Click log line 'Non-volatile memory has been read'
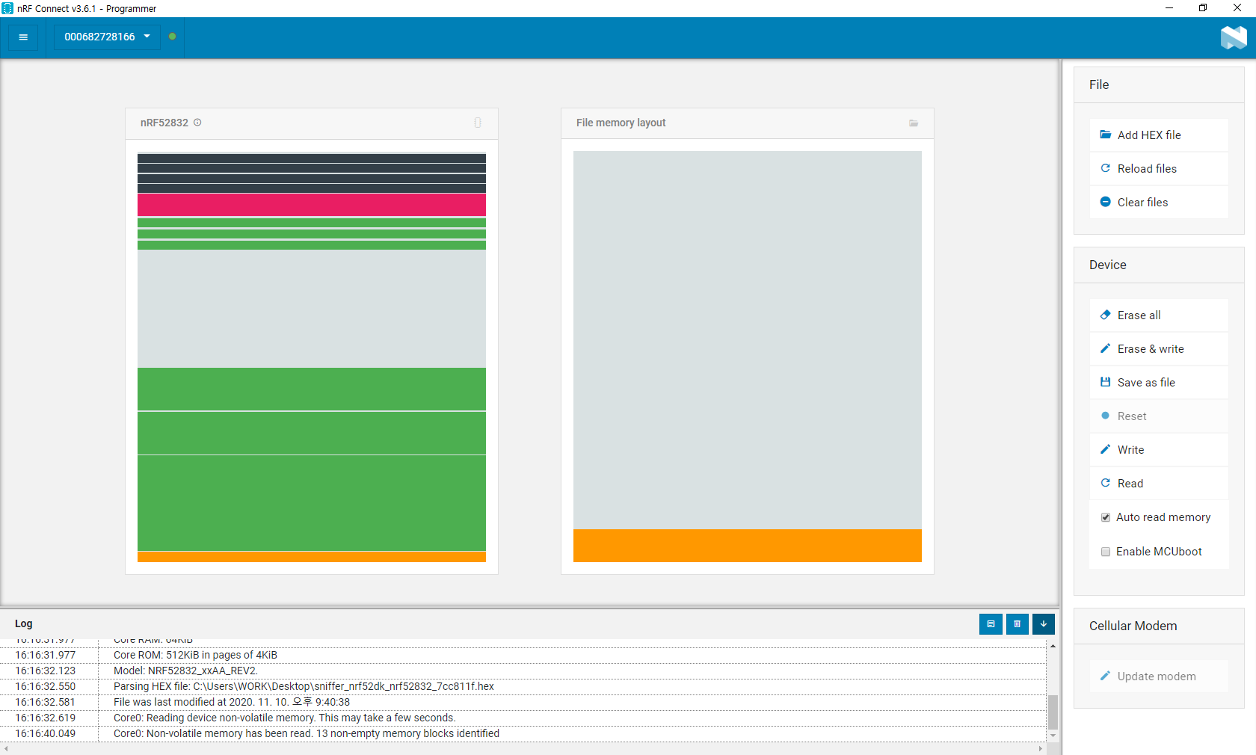This screenshot has height=755, width=1256. [x=307, y=733]
